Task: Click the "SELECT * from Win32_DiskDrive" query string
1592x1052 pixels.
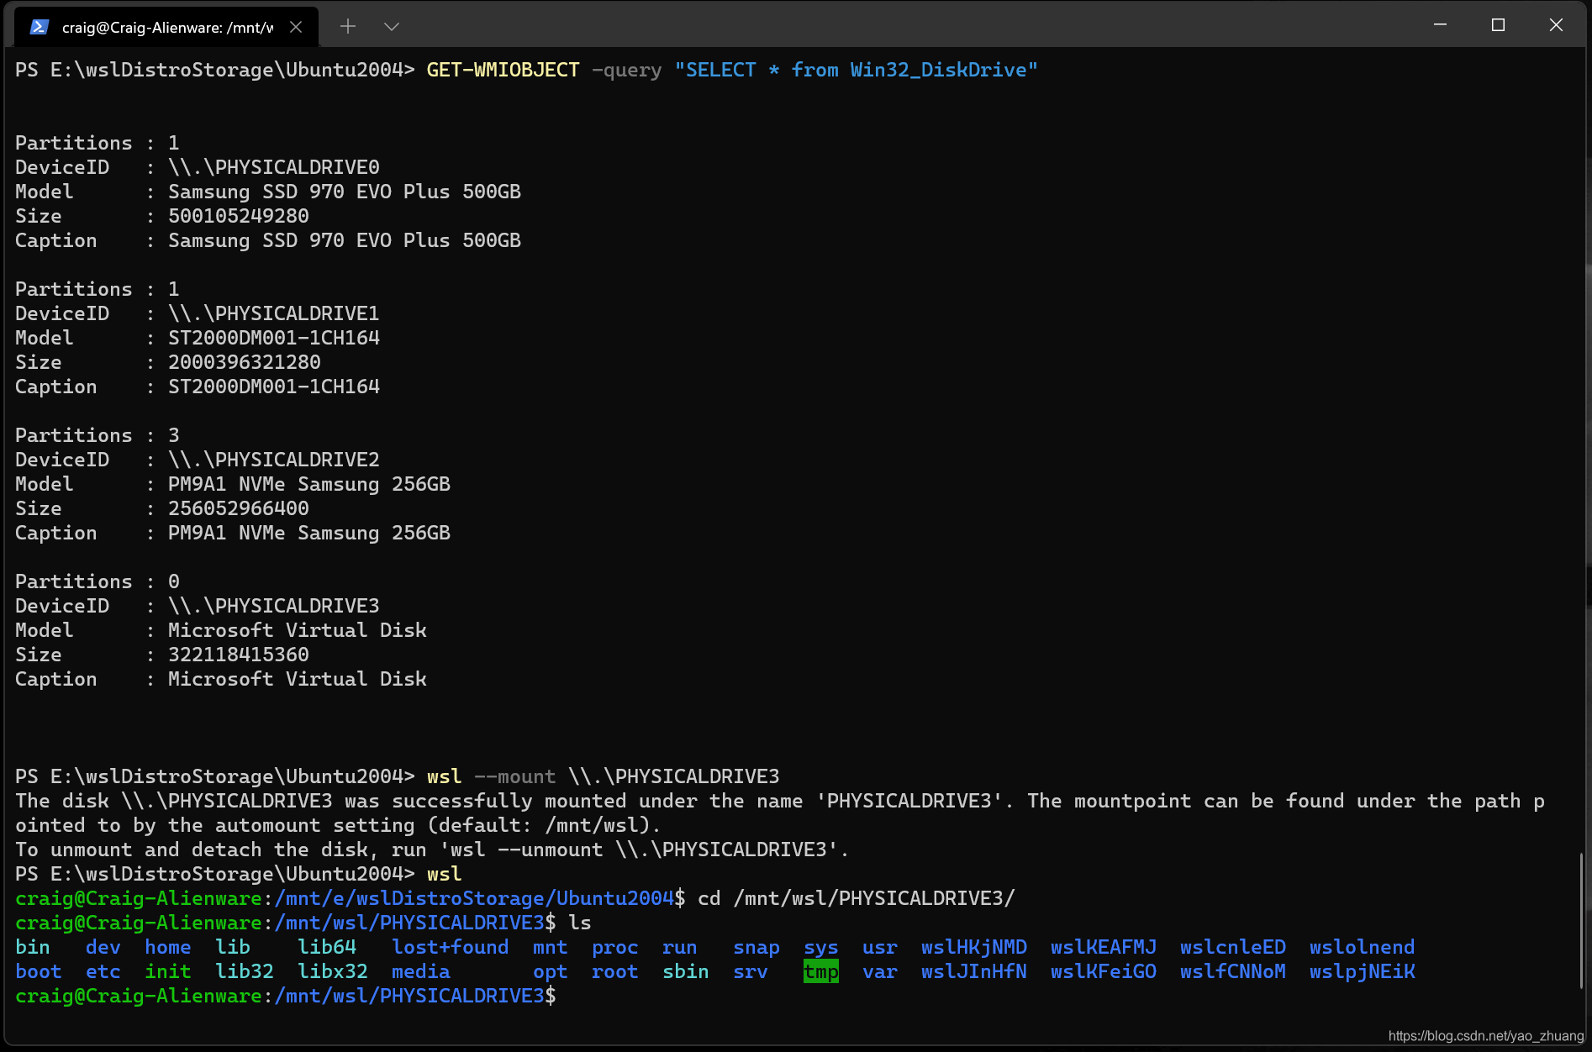Action: 857,70
